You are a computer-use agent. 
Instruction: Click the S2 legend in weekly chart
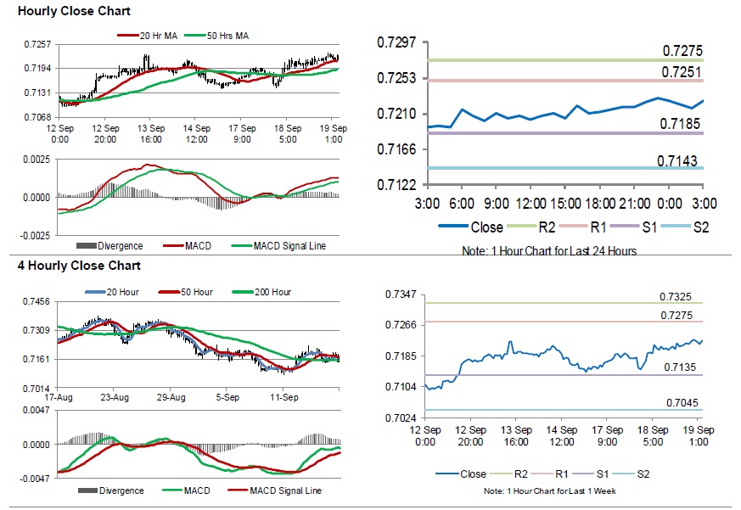(x=632, y=474)
